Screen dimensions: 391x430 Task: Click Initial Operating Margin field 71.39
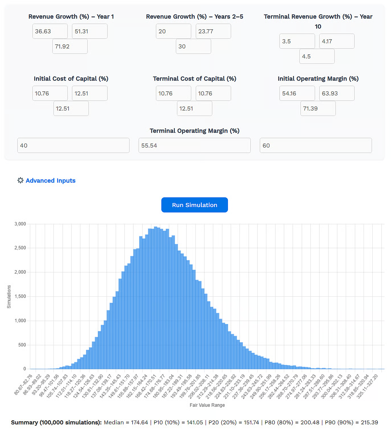pyautogui.click(x=318, y=108)
